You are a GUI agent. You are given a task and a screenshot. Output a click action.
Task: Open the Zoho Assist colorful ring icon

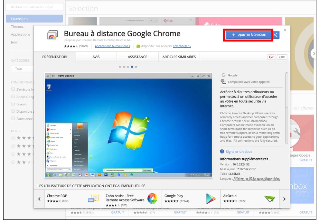pyautogui.click(x=152, y=198)
